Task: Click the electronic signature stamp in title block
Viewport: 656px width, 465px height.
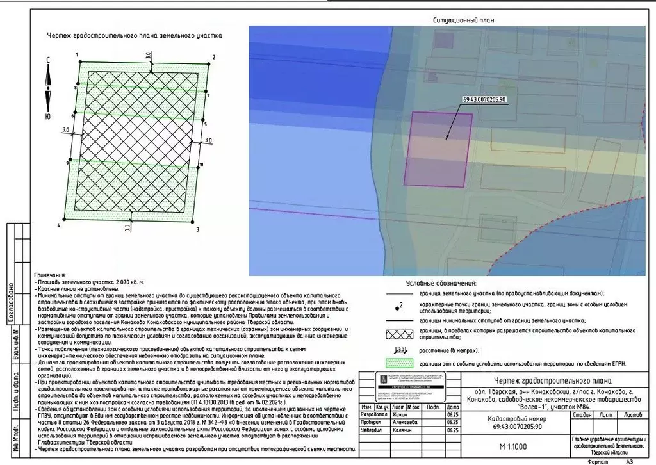Action: click(x=410, y=387)
